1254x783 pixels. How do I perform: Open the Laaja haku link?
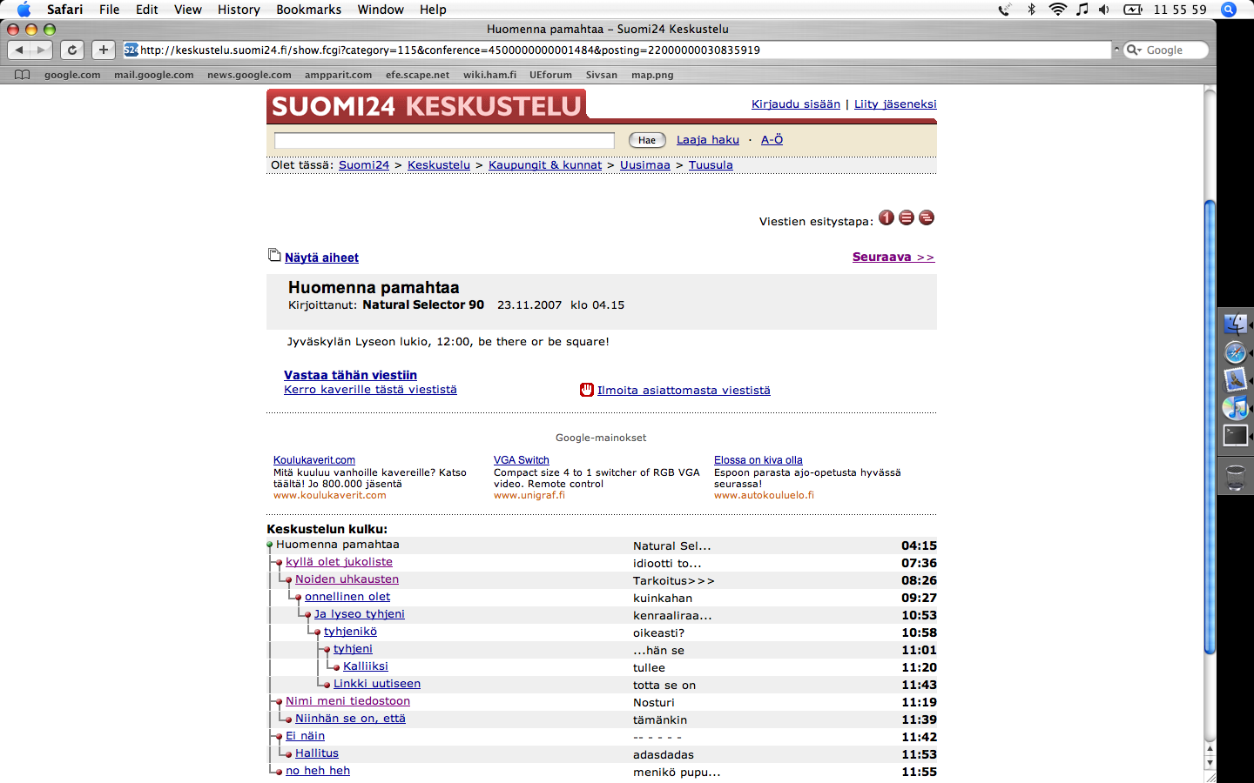pos(708,139)
